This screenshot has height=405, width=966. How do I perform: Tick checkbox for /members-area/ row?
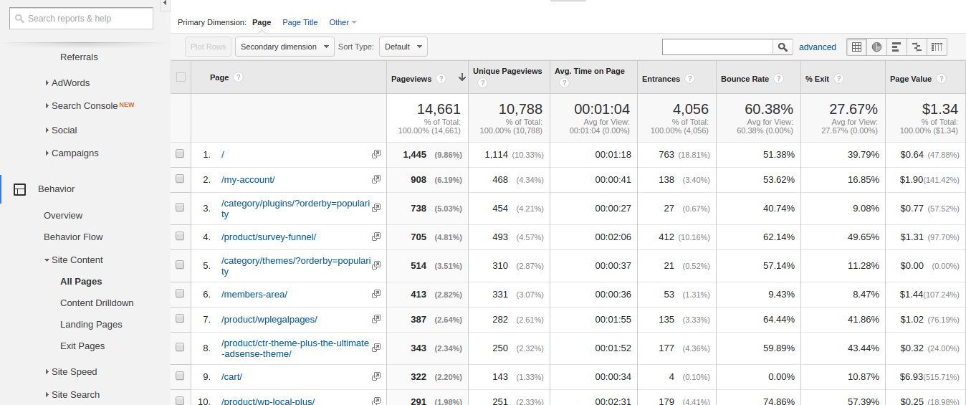(x=180, y=293)
